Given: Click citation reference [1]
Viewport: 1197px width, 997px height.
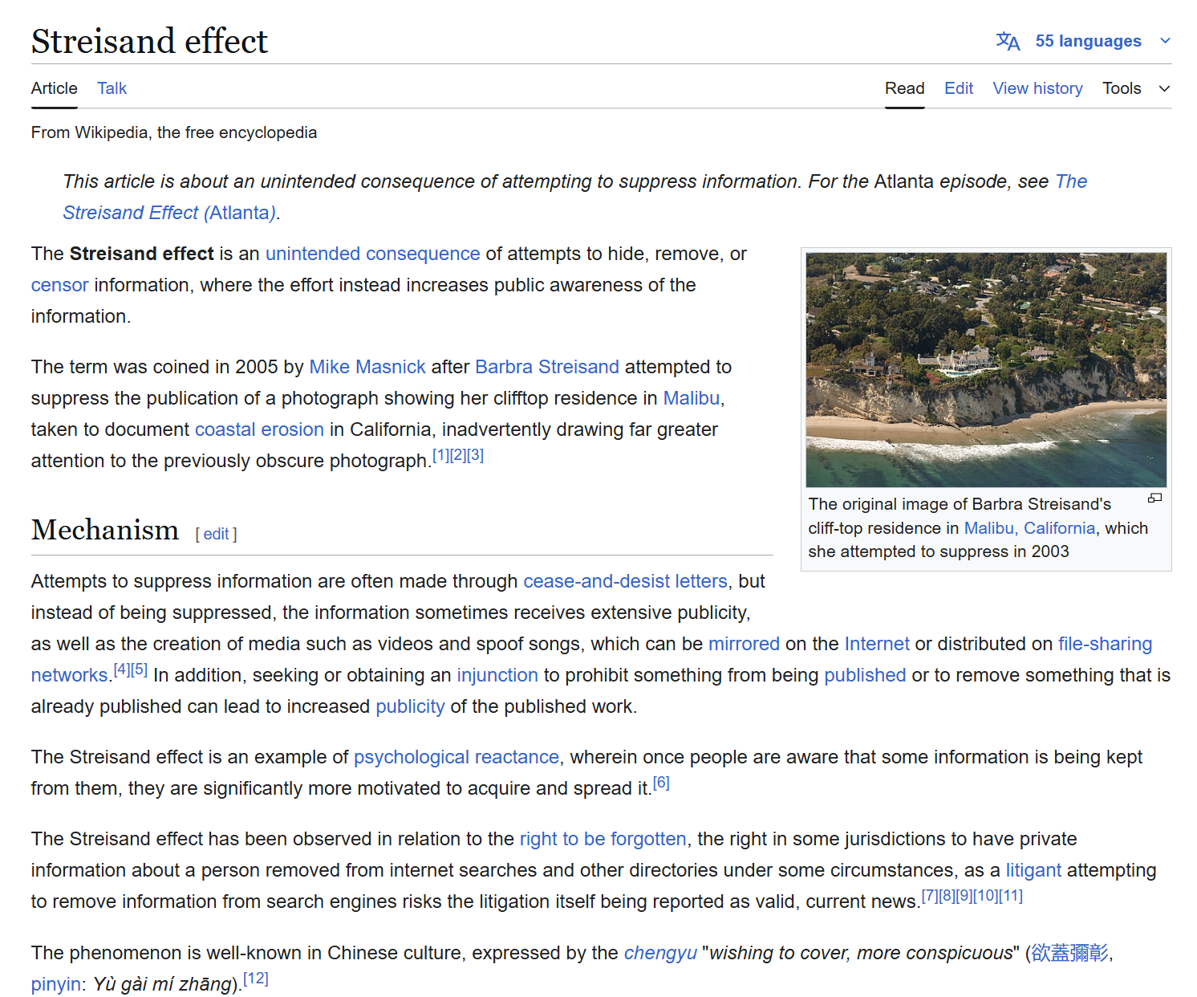Looking at the screenshot, I should pyautogui.click(x=440, y=455).
